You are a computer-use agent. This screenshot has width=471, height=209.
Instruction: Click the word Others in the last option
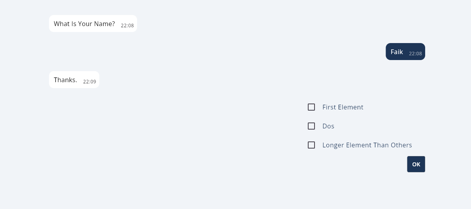pos(401,145)
